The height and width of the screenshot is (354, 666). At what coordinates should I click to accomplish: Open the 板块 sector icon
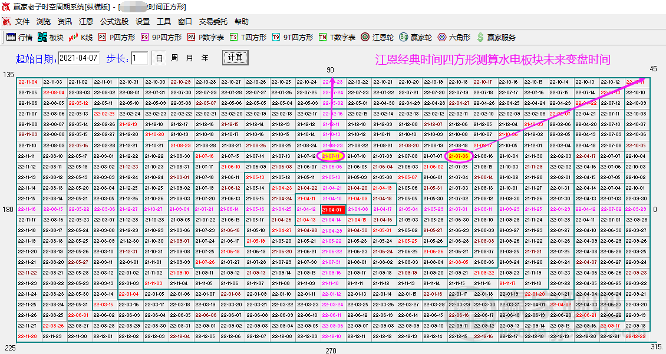click(x=42, y=37)
